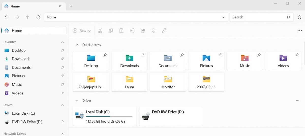Viewport: 305px width, 136px height.
Task: Open the Downloads Quick access folder tile
Action: (129, 61)
